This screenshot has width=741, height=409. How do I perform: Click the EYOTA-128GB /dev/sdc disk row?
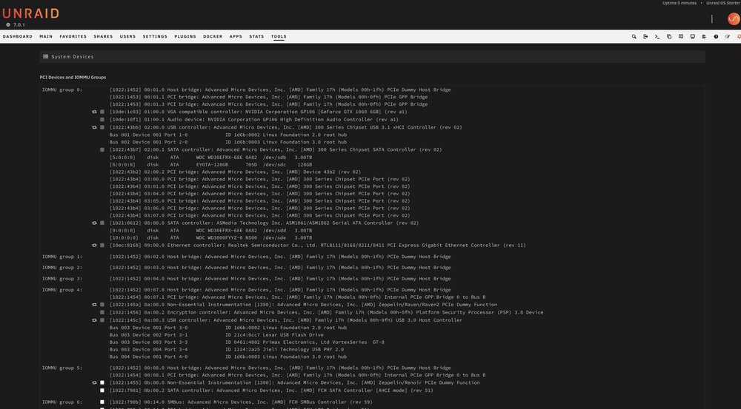[210, 165]
